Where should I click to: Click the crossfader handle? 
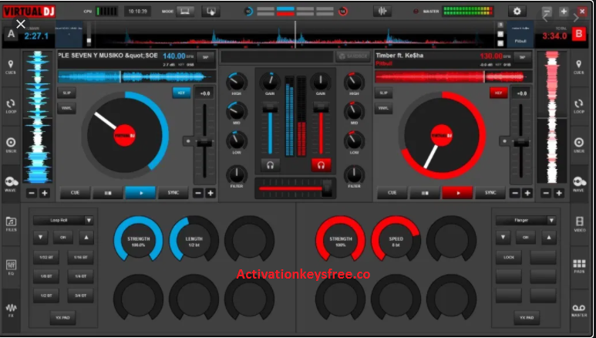[x=326, y=188]
